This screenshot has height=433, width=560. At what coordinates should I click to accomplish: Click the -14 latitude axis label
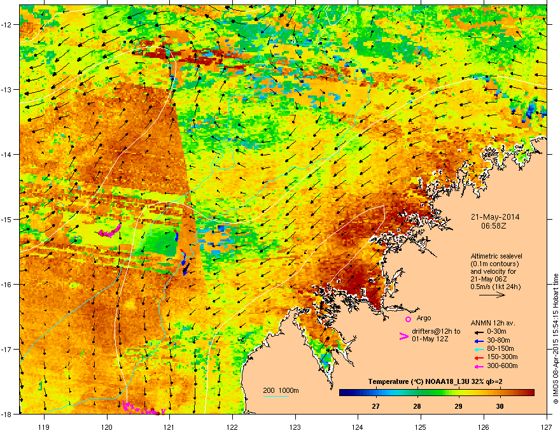tap(6, 154)
